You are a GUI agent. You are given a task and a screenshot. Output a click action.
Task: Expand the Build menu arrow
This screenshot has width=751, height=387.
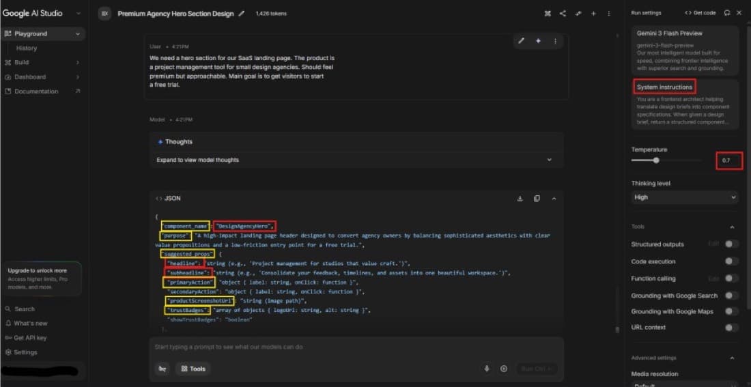pyautogui.click(x=78, y=62)
